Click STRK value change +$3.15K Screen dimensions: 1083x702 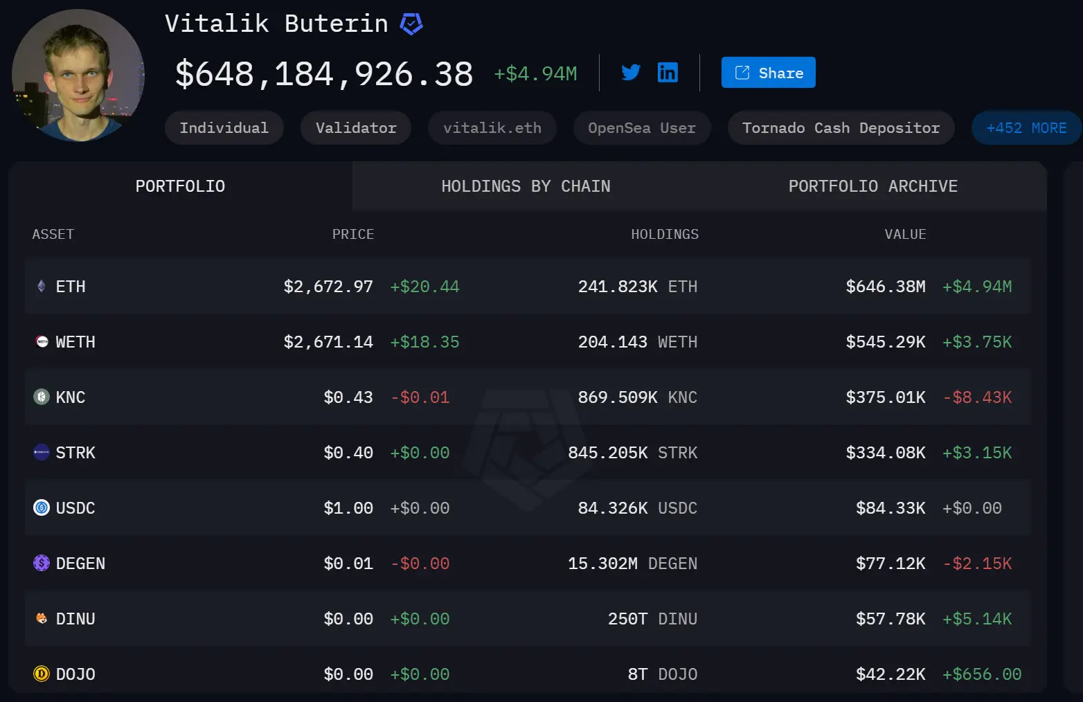[x=977, y=453]
